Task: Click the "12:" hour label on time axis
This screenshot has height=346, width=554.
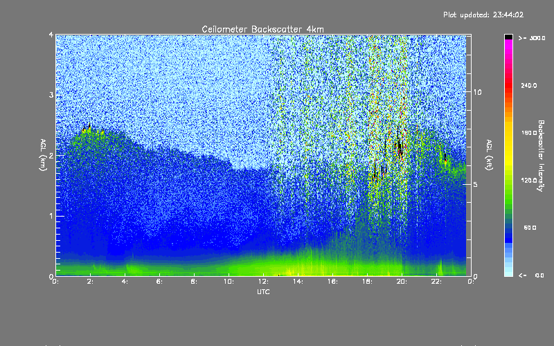Action: [263, 282]
